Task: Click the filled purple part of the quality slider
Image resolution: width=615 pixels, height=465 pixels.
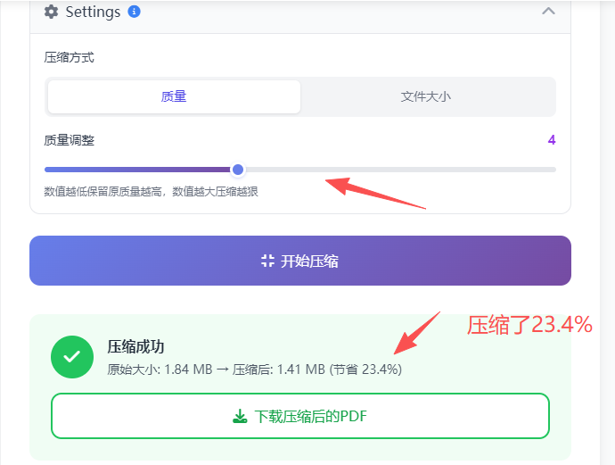Action: coord(137,170)
